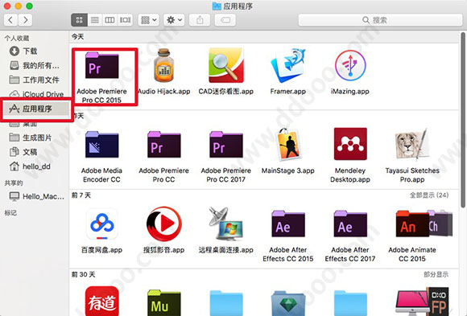The height and width of the screenshot is (316, 467).
Task: Switch to icon view
Action: tap(79, 20)
